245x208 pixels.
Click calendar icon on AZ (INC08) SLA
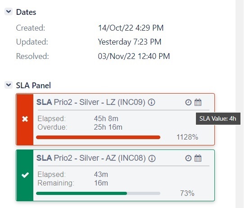pyautogui.click(x=198, y=158)
